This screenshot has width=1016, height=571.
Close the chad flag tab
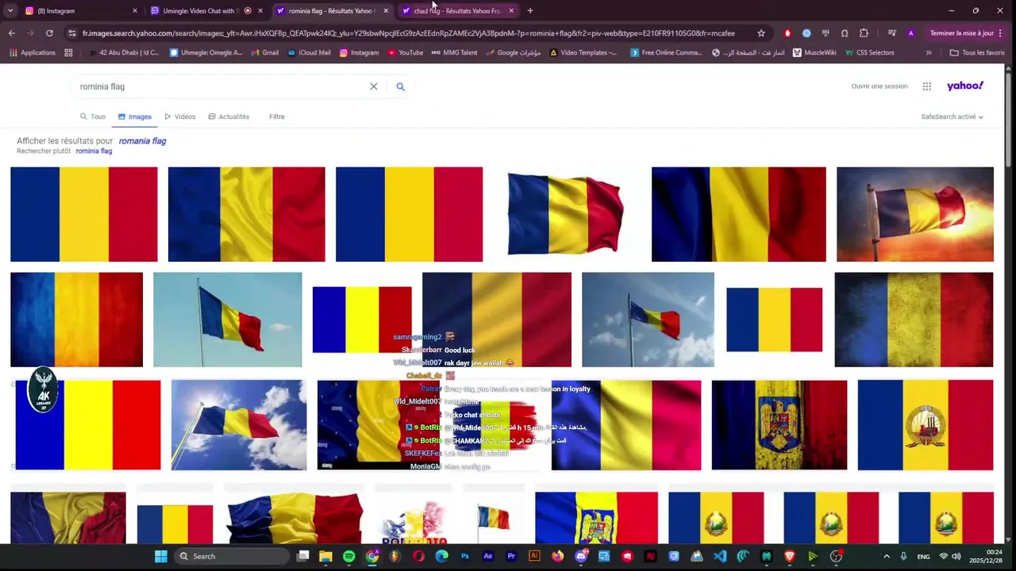[511, 10]
